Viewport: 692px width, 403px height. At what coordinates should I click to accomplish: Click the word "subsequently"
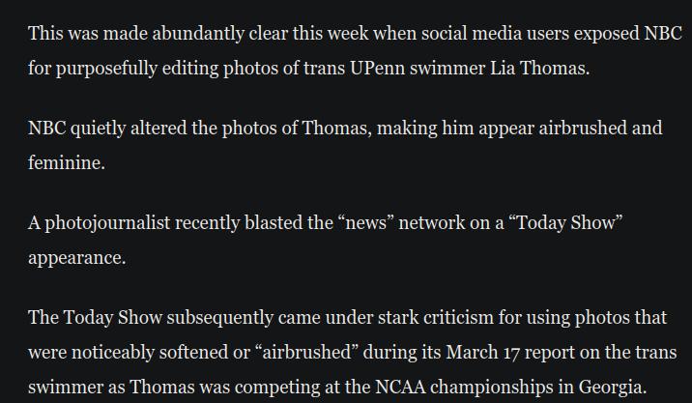219,318
